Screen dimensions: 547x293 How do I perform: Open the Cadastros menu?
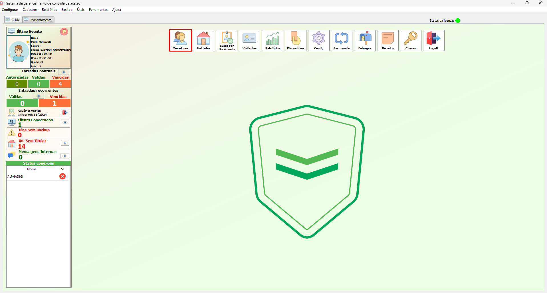(30, 10)
